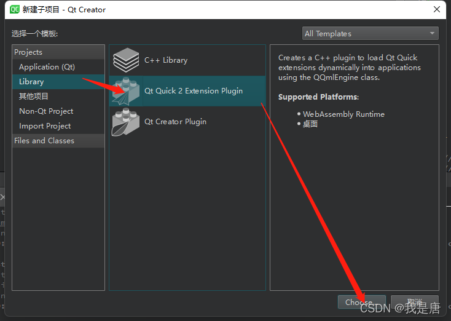
Task: Click the 取消 cancel button
Action: [x=415, y=302]
